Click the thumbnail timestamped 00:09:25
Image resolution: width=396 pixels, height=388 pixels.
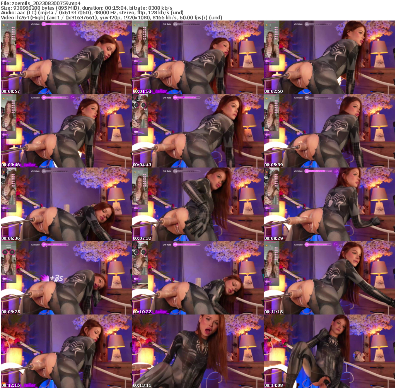(66, 277)
